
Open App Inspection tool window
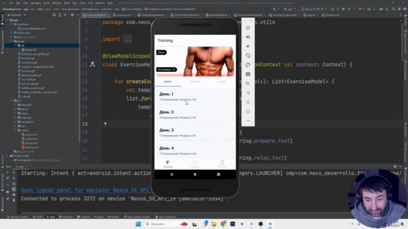click(x=166, y=217)
